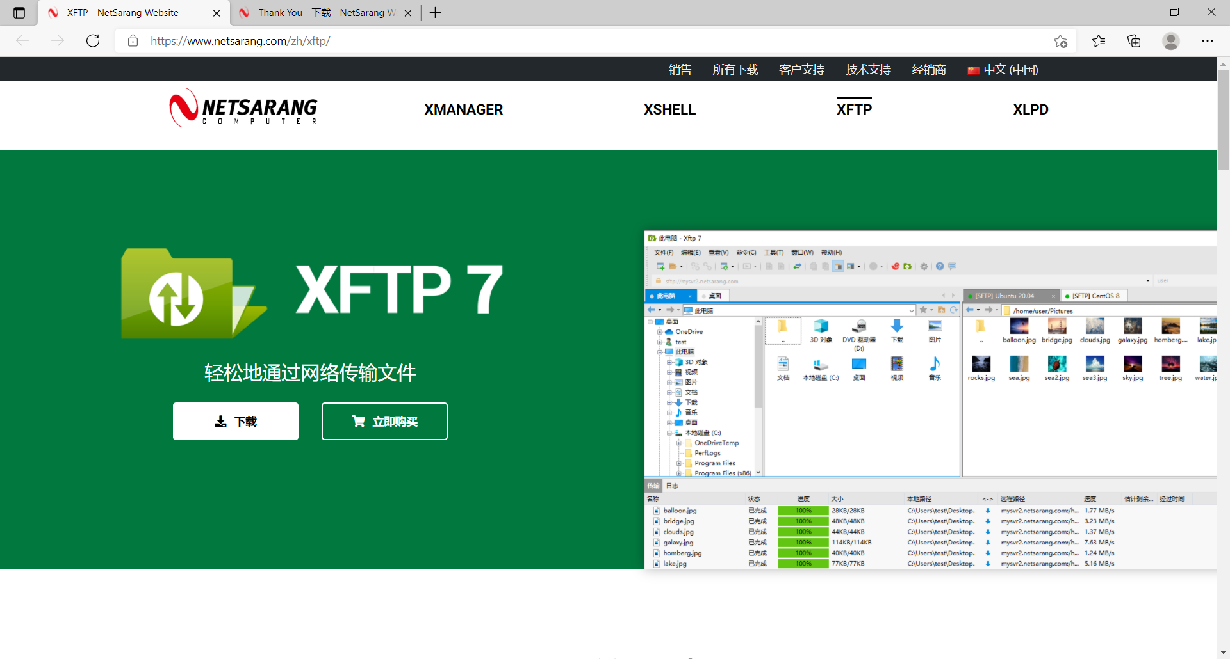Click the 立即购买 purchase button

384,421
